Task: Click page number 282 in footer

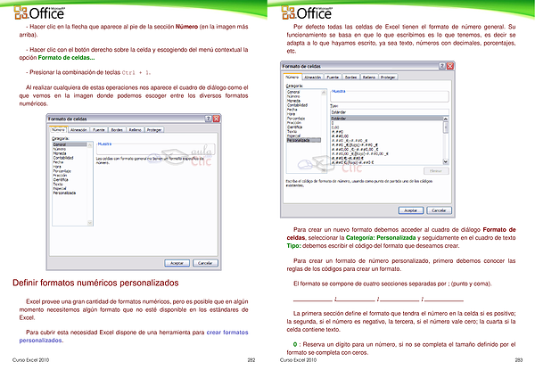Action: pos(251,360)
